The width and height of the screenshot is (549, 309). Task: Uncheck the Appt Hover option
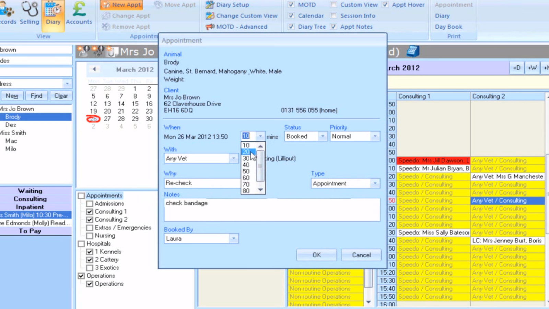pyautogui.click(x=385, y=4)
